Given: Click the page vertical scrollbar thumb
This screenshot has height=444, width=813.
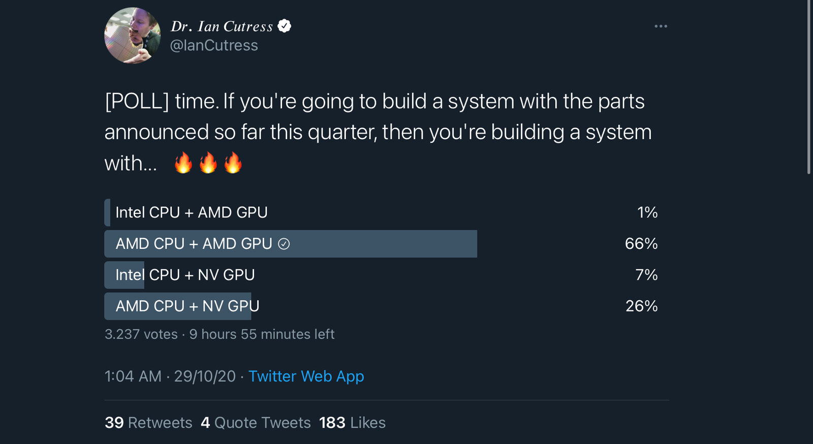Looking at the screenshot, I should [x=809, y=87].
